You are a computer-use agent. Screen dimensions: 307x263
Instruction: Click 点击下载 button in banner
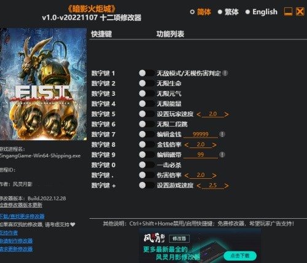pyautogui.click(x=240, y=256)
